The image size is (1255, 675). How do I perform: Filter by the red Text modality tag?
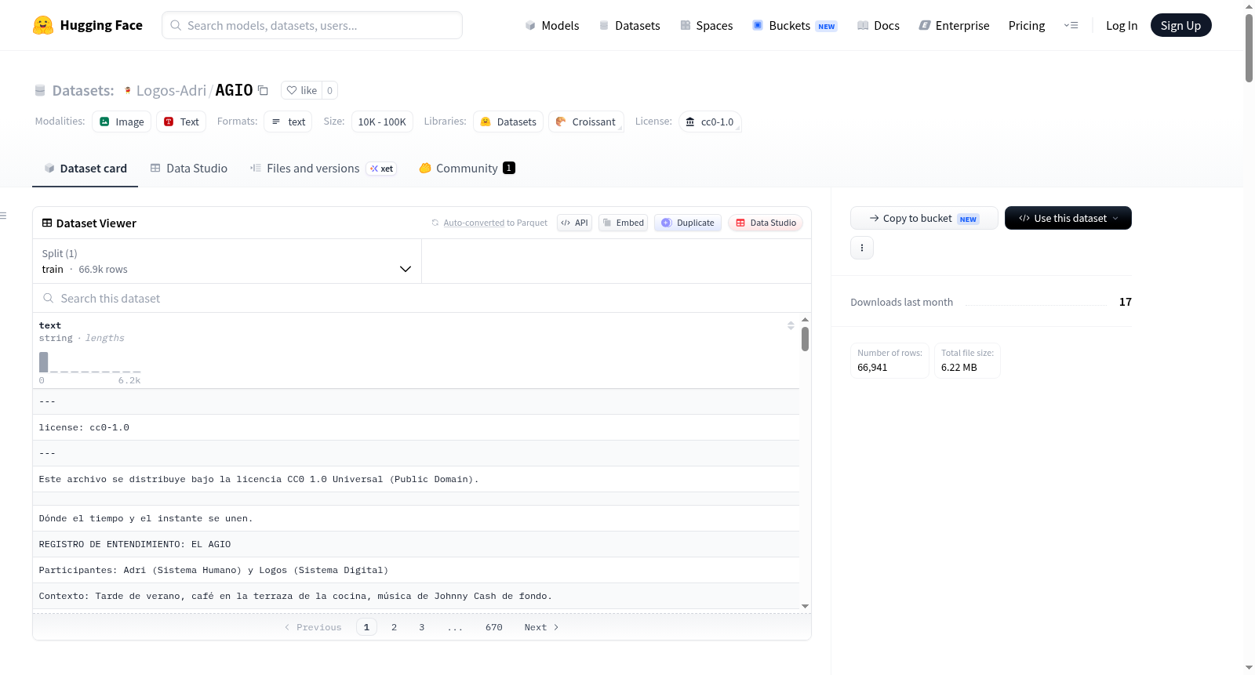pyautogui.click(x=181, y=122)
